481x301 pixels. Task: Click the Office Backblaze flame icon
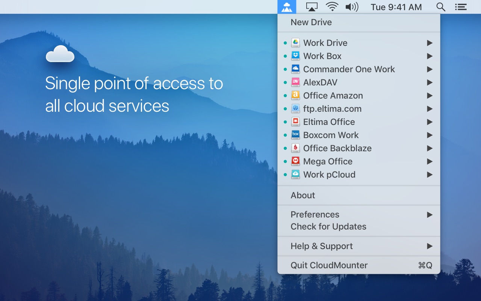pyautogui.click(x=295, y=148)
